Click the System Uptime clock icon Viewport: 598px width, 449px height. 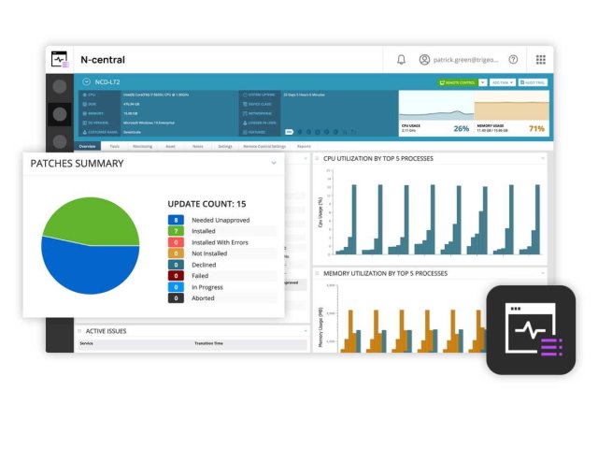pos(245,94)
